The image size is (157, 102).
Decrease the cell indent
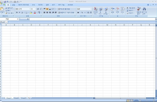pyautogui.click(x=53, y=13)
